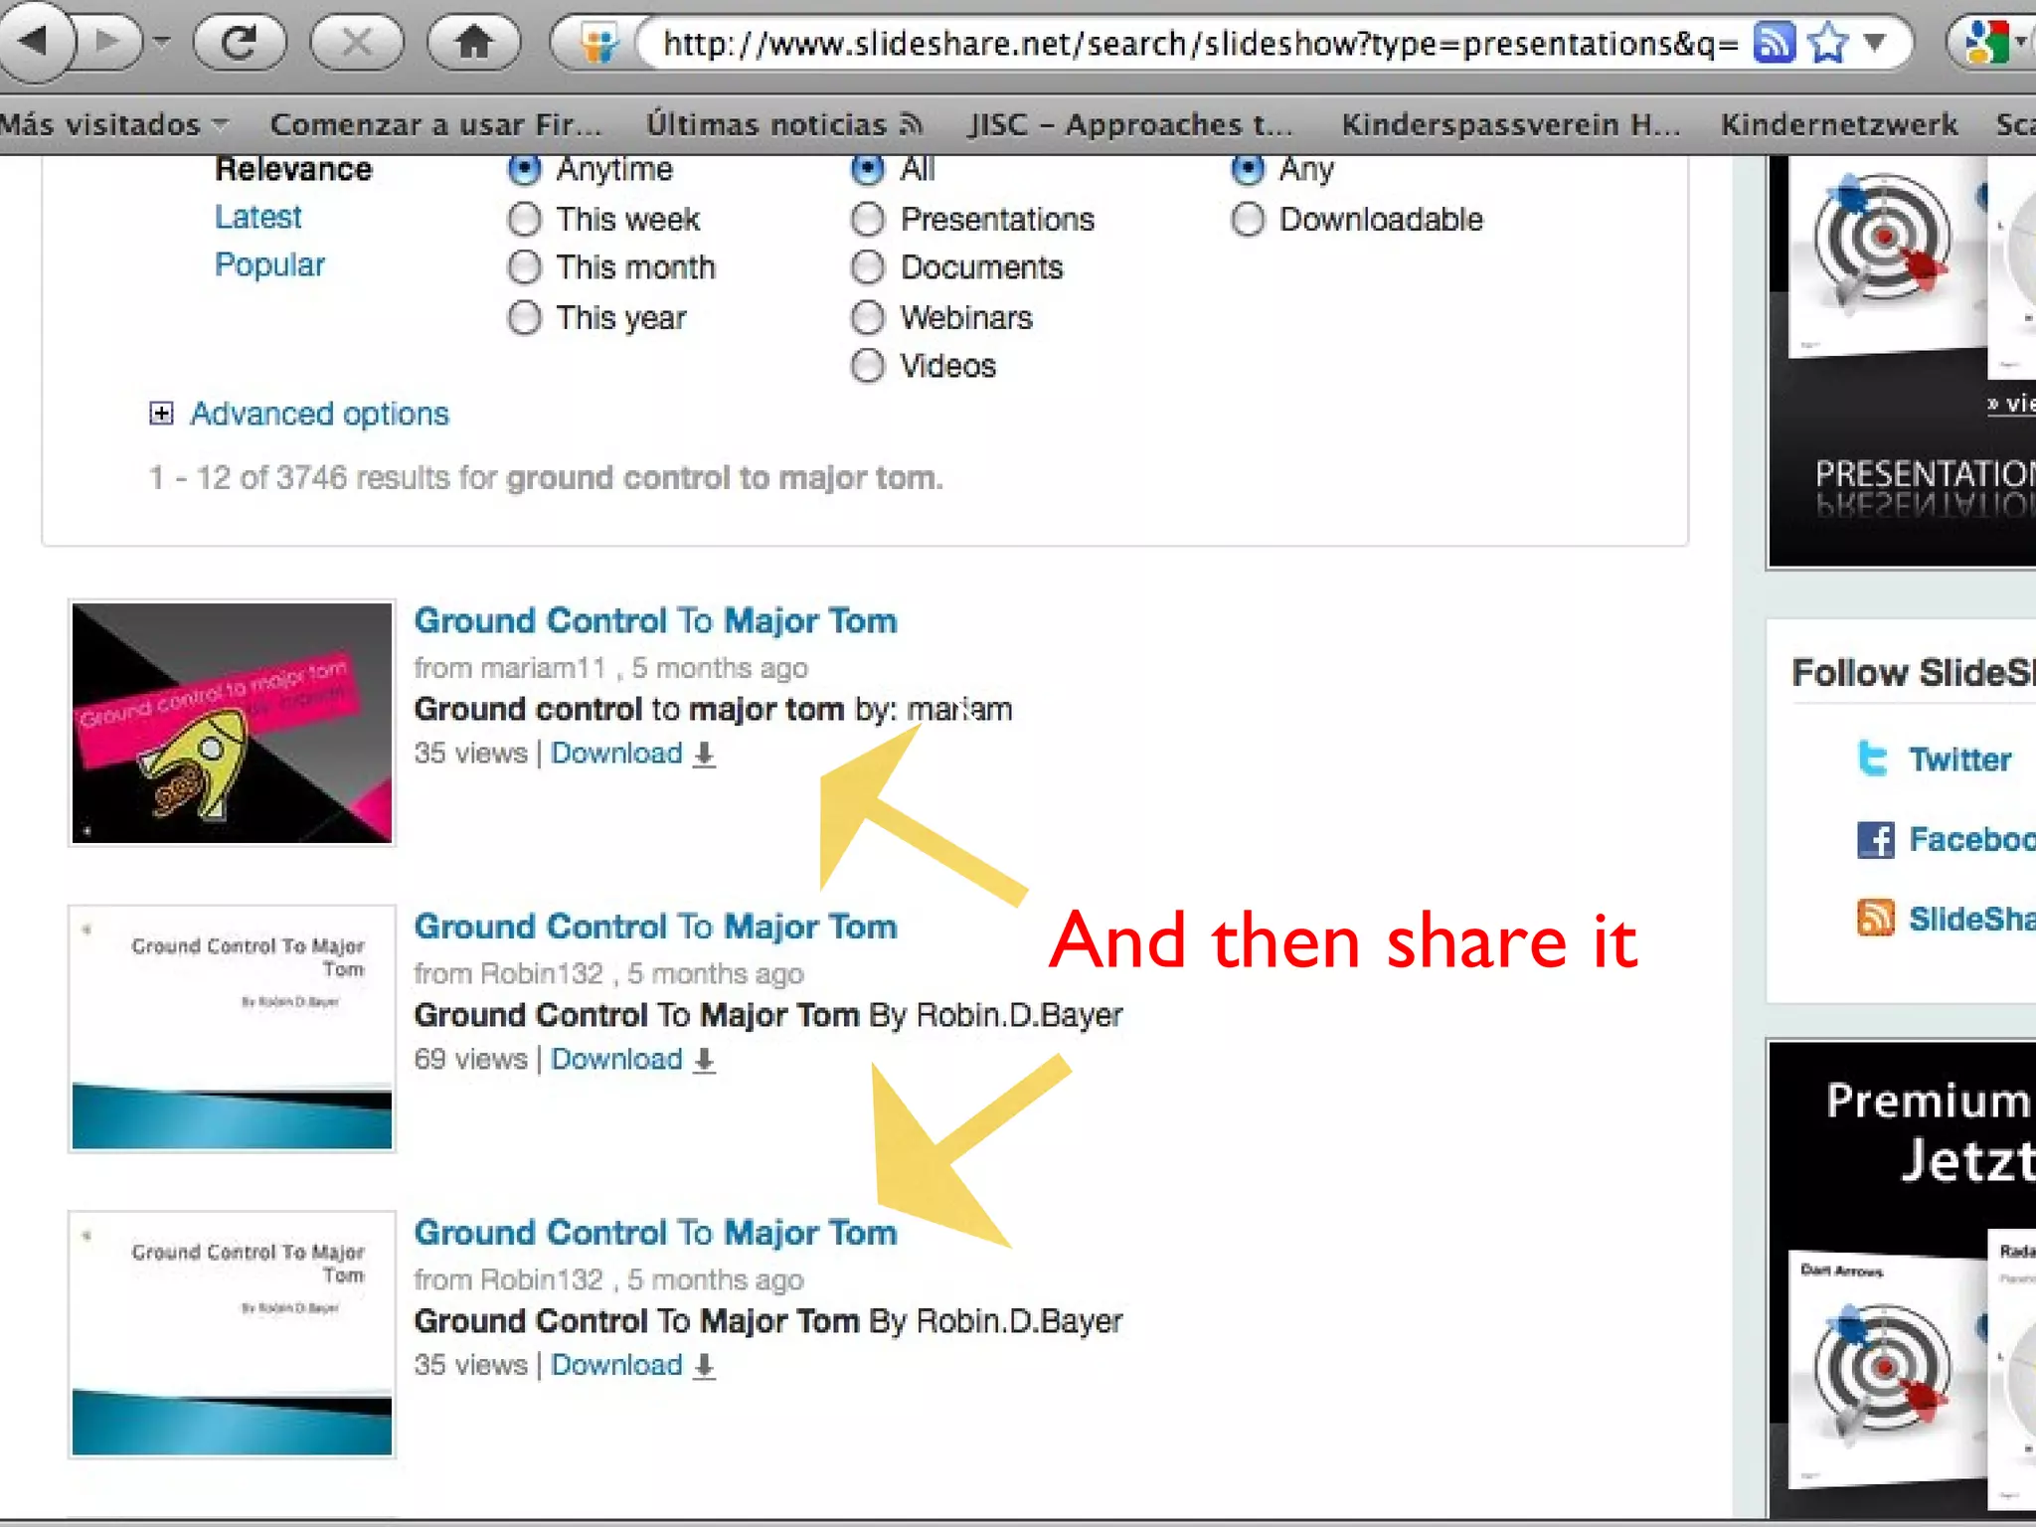Bookmark page with the star icon
Image resolution: width=2036 pixels, height=1527 pixels.
[1827, 43]
